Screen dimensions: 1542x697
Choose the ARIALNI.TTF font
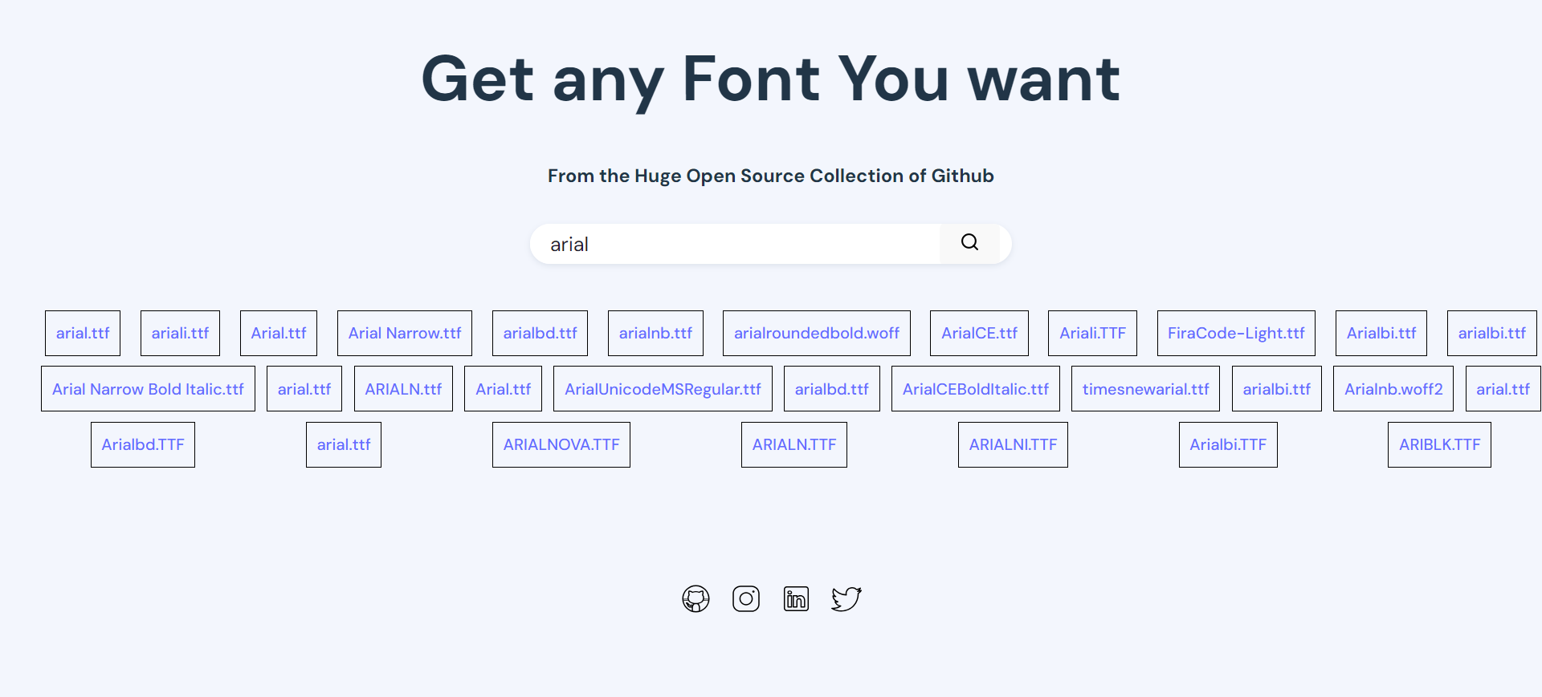click(1013, 444)
